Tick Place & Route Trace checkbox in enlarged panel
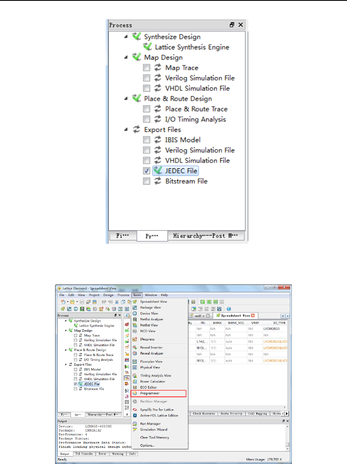This screenshot has width=347, height=464. click(x=146, y=109)
